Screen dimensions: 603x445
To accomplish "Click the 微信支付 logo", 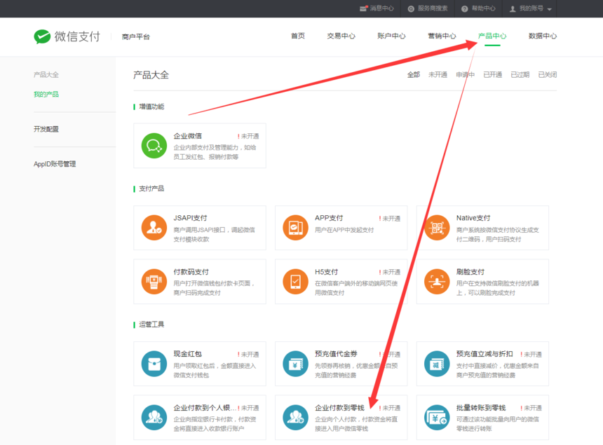I will (67, 36).
